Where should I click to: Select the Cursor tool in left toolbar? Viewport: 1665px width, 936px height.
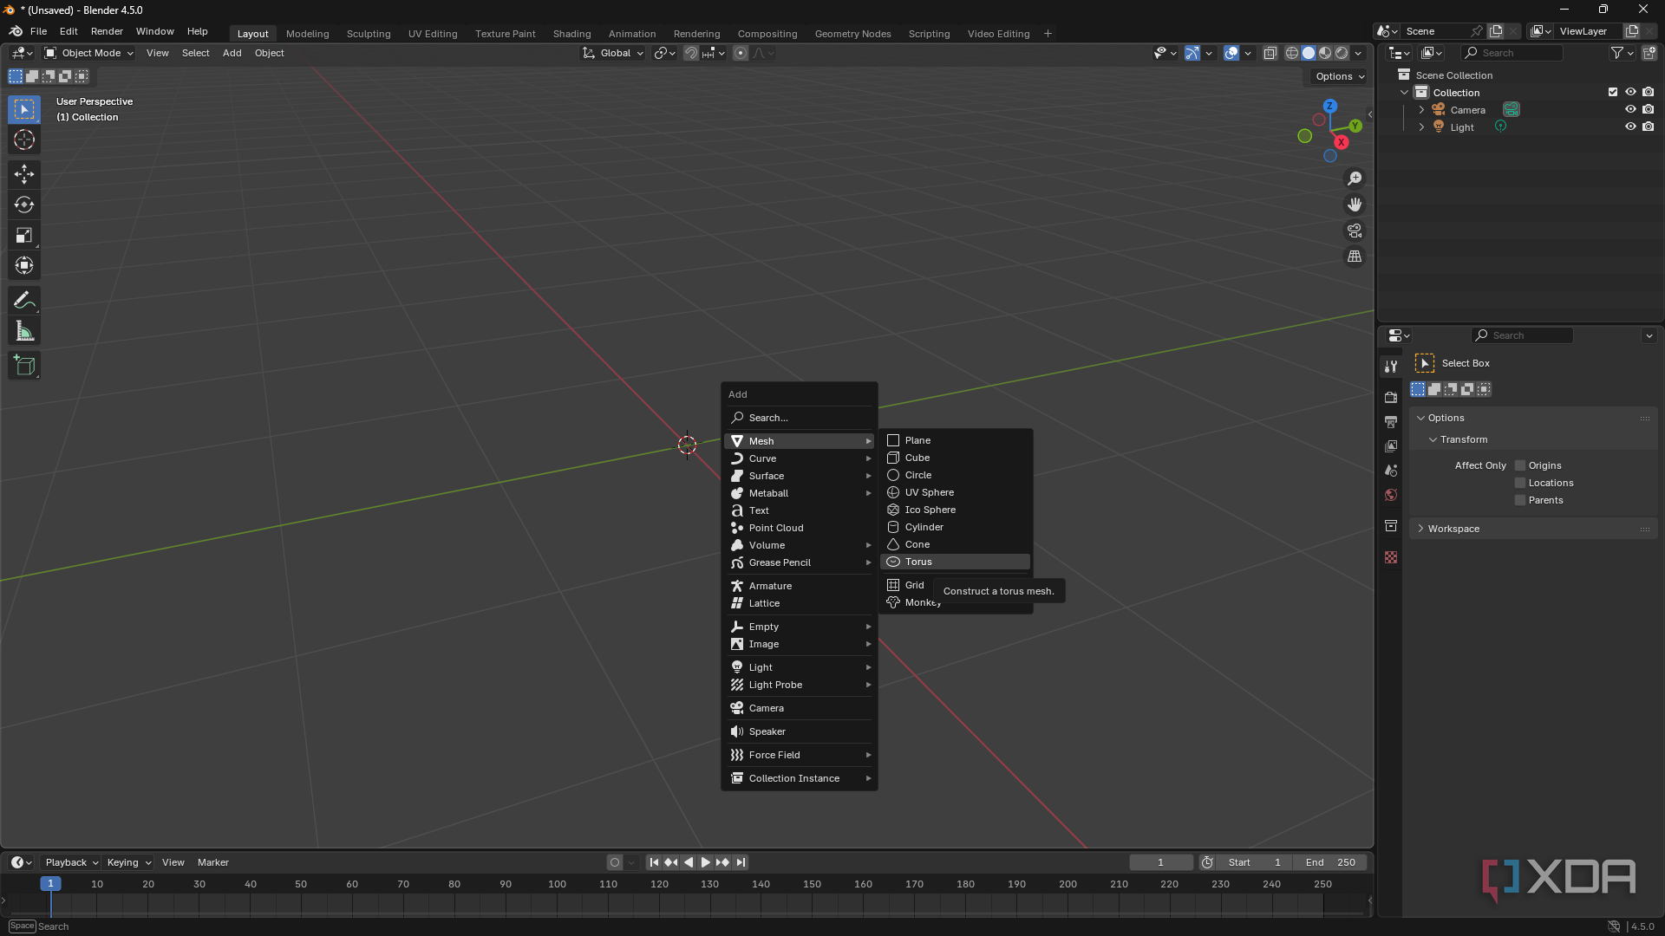(24, 140)
